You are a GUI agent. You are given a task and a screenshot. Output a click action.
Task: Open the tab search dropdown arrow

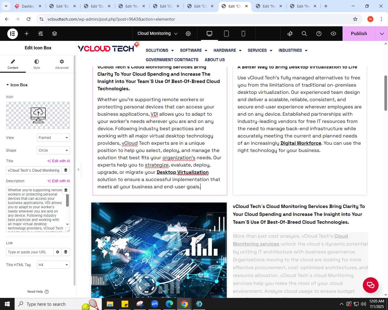point(6,6)
